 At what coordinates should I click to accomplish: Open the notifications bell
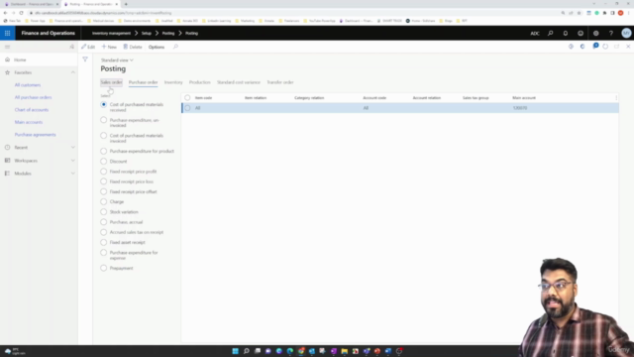click(566, 33)
